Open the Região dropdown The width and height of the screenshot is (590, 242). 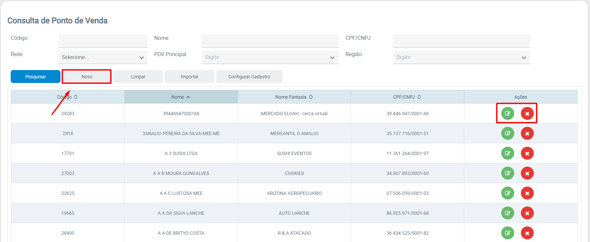click(461, 57)
